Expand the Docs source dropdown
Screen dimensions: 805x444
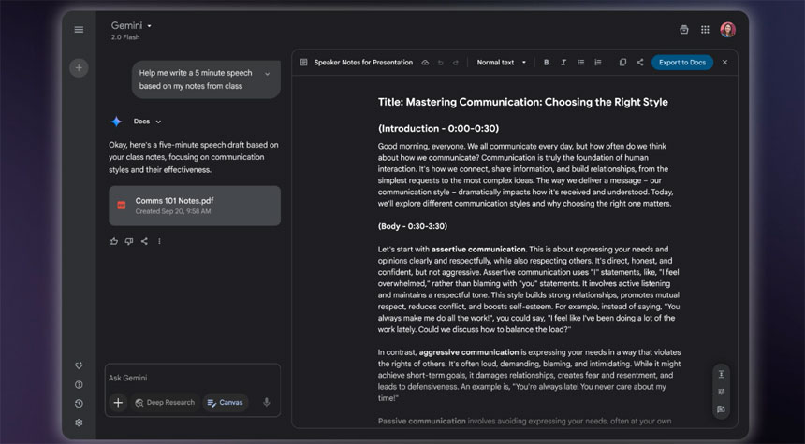147,122
